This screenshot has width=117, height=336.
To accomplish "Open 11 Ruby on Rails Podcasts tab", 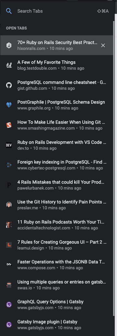I will [x=57, y=225].
